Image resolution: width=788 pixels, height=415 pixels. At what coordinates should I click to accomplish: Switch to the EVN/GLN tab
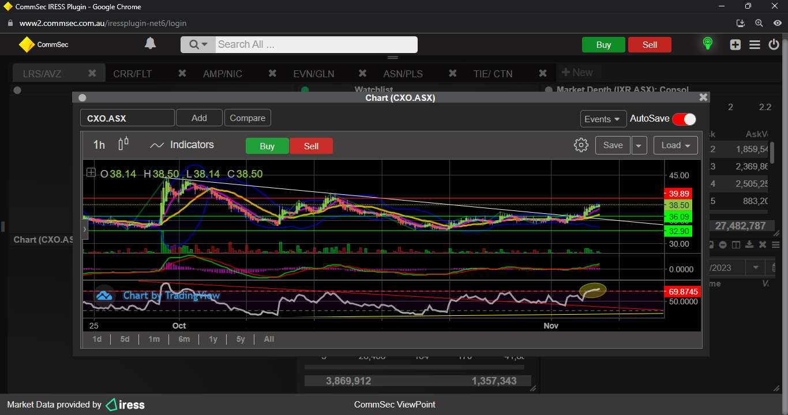point(314,74)
